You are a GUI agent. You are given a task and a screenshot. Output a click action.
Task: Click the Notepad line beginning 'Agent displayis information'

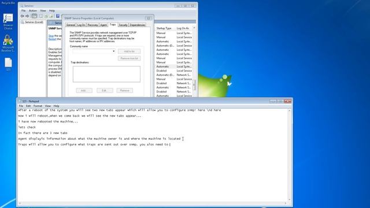[x=99, y=139]
